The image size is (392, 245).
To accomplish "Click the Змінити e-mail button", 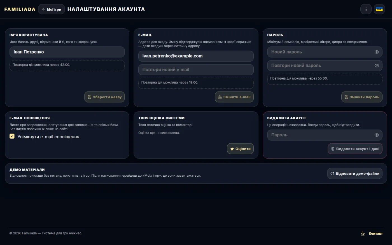I will 234,97.
